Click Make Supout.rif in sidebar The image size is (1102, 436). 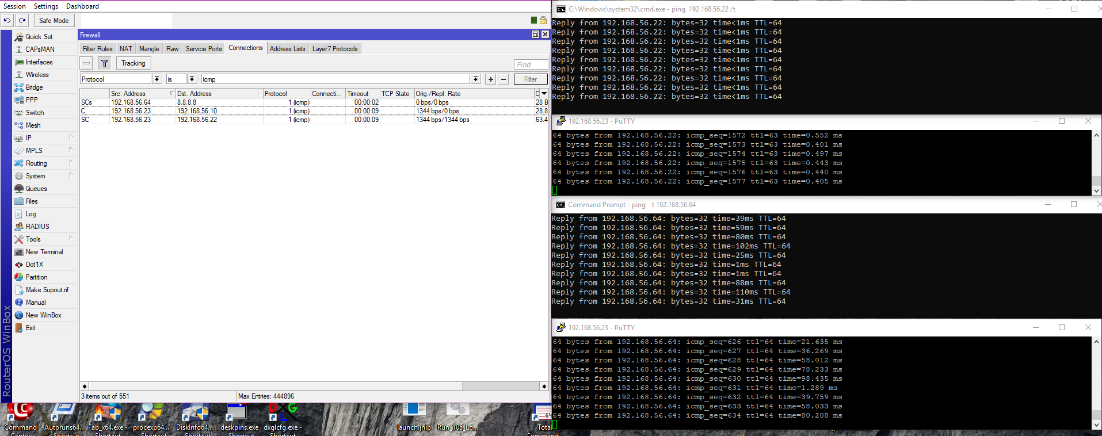coord(47,290)
